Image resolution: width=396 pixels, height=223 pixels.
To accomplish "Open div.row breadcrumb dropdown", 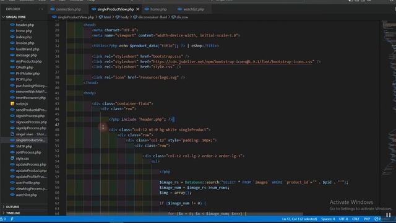I will click(x=182, y=17).
